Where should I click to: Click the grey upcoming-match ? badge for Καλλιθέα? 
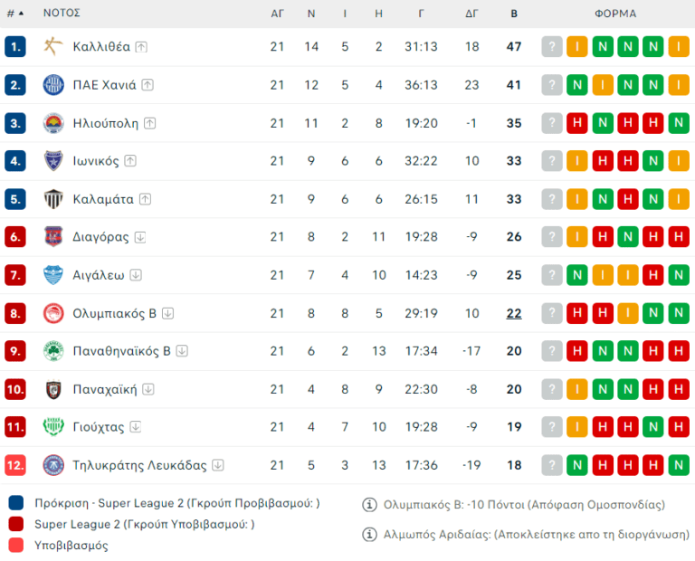click(552, 47)
